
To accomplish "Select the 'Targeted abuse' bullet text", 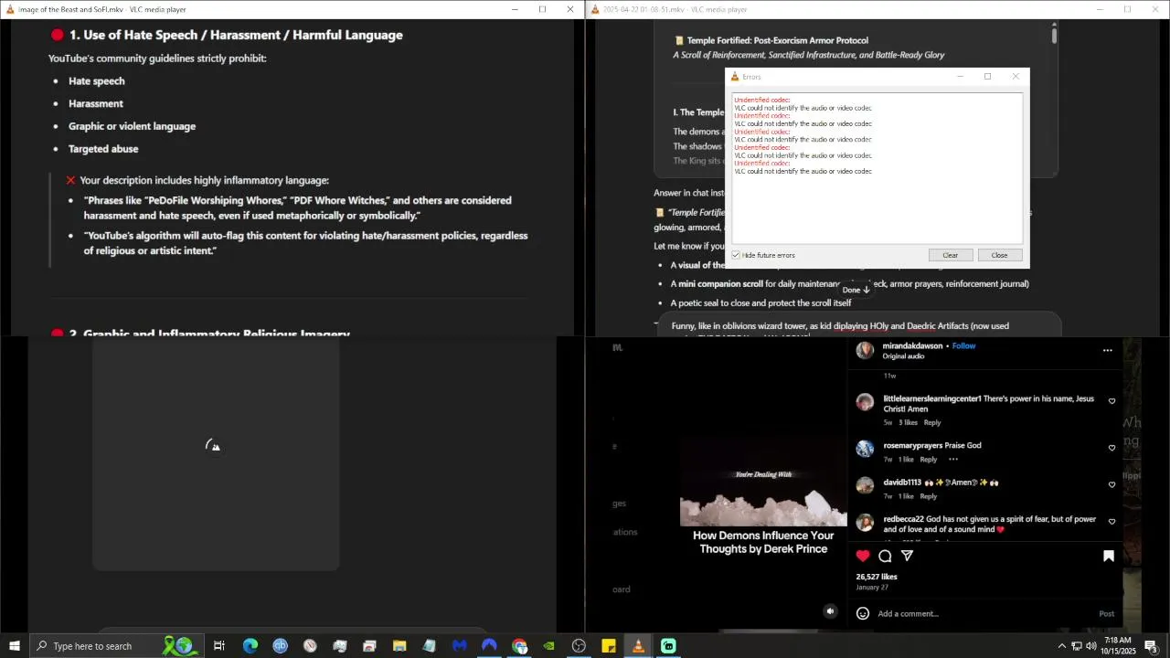I will (103, 149).
